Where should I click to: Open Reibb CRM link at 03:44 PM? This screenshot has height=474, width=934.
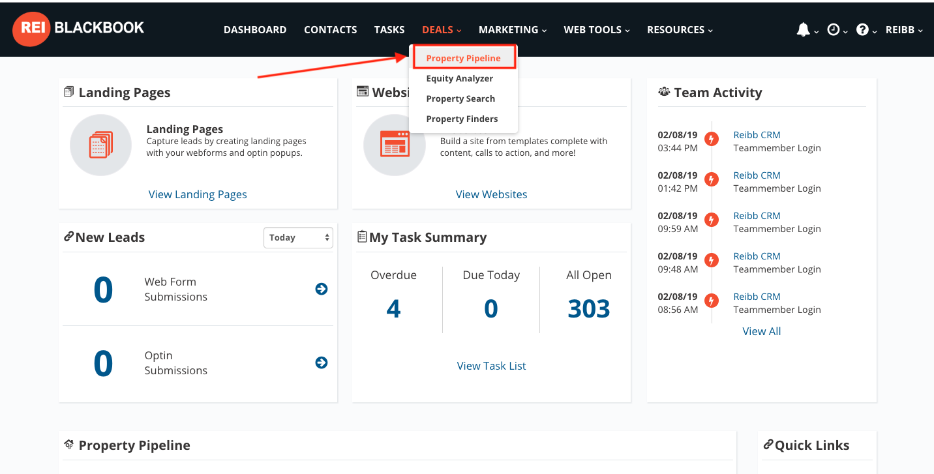click(x=757, y=135)
